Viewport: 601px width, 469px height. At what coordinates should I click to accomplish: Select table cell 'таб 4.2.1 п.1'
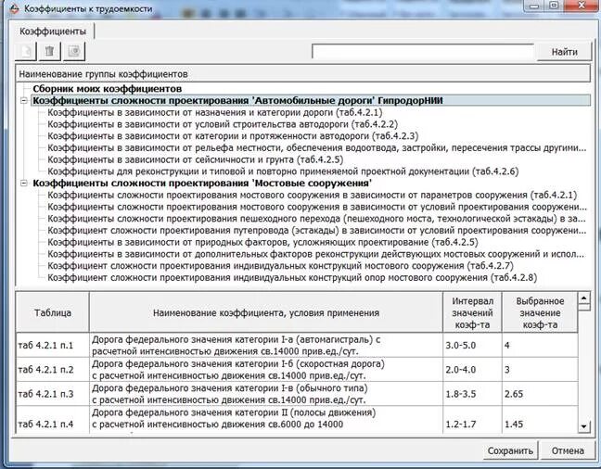[53, 345]
